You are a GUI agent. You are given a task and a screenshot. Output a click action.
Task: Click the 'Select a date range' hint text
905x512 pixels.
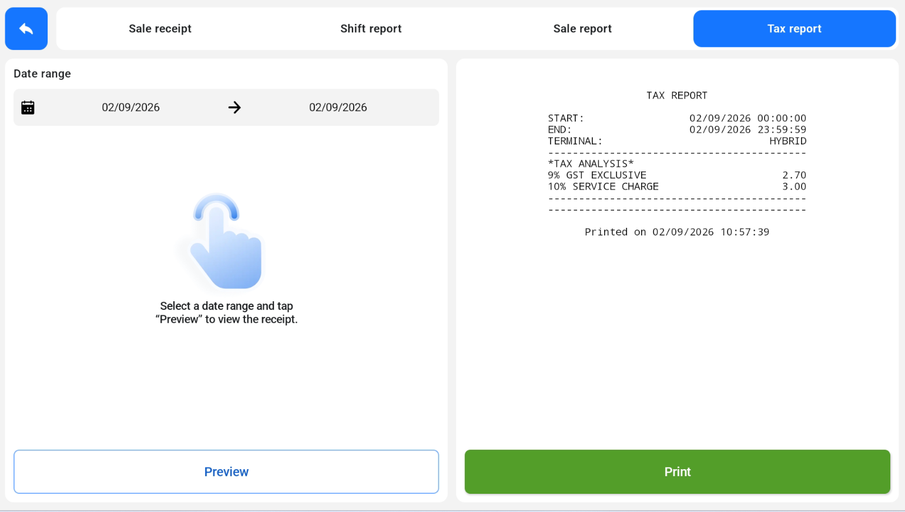pos(226,312)
